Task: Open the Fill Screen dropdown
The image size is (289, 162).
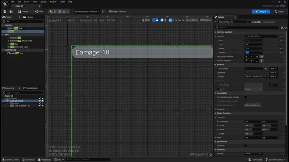Action: tap(206, 20)
